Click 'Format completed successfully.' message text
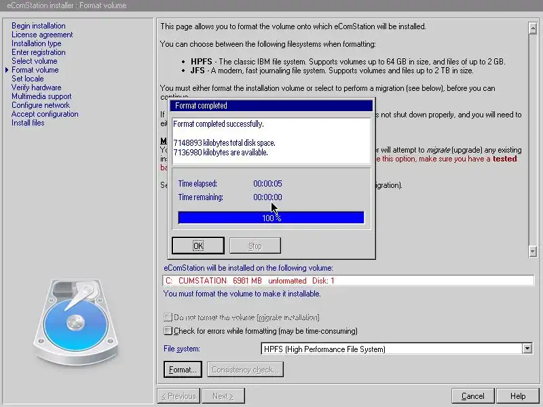 click(x=219, y=124)
